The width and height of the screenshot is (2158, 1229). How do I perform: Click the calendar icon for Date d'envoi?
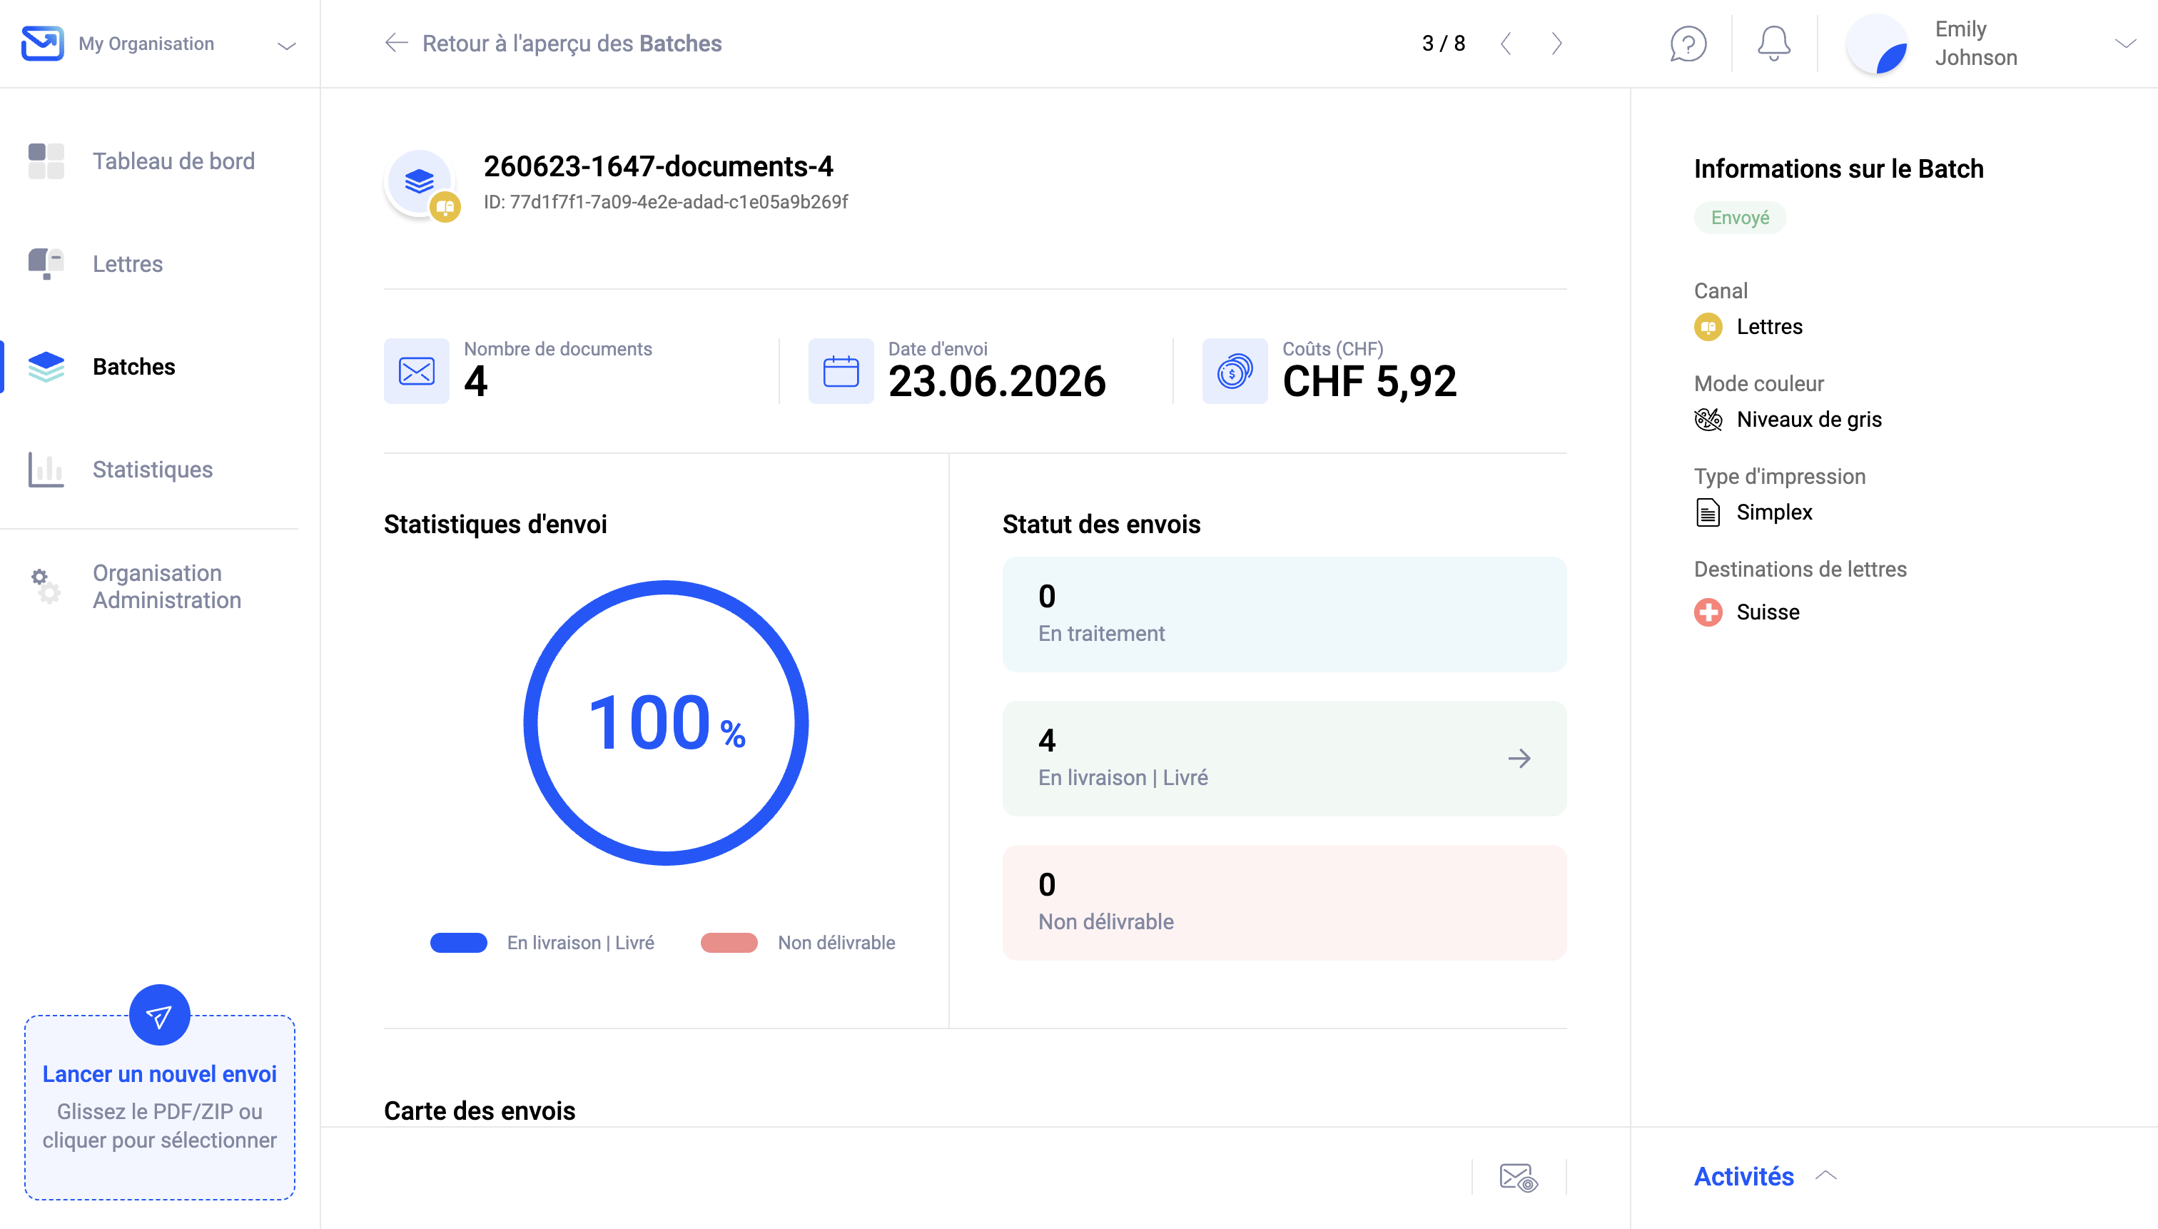[841, 371]
